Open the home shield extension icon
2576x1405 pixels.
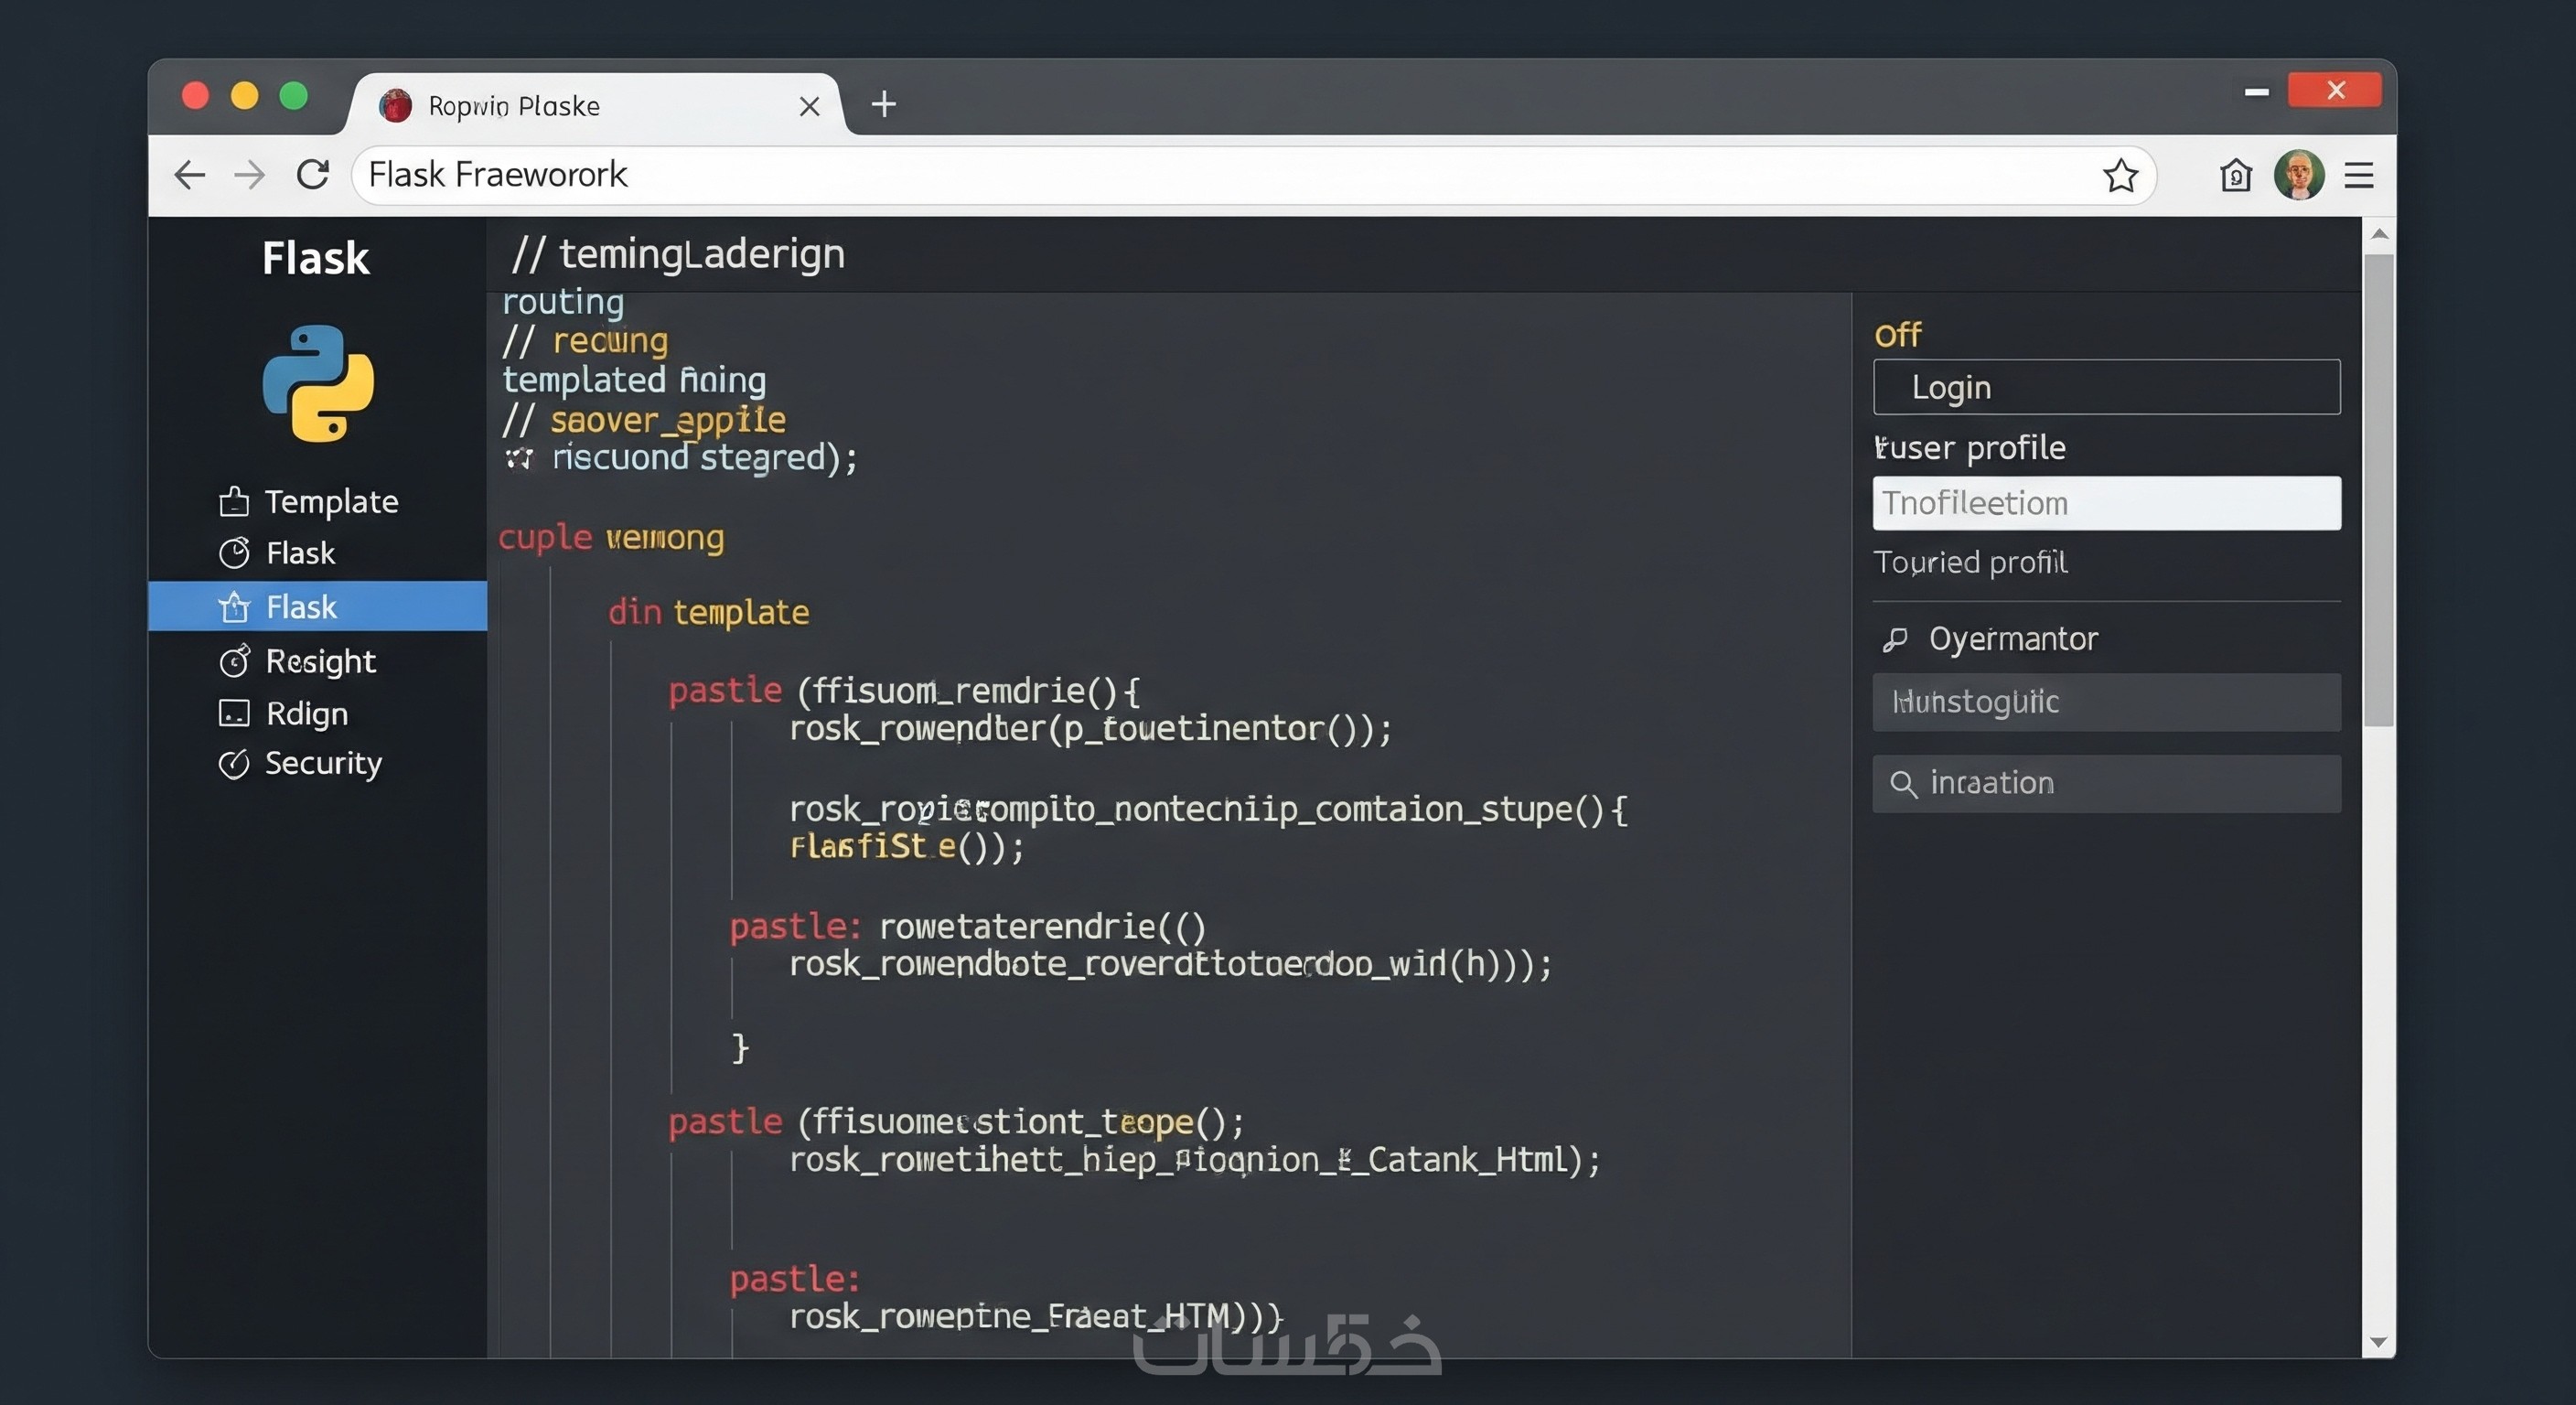tap(2235, 176)
